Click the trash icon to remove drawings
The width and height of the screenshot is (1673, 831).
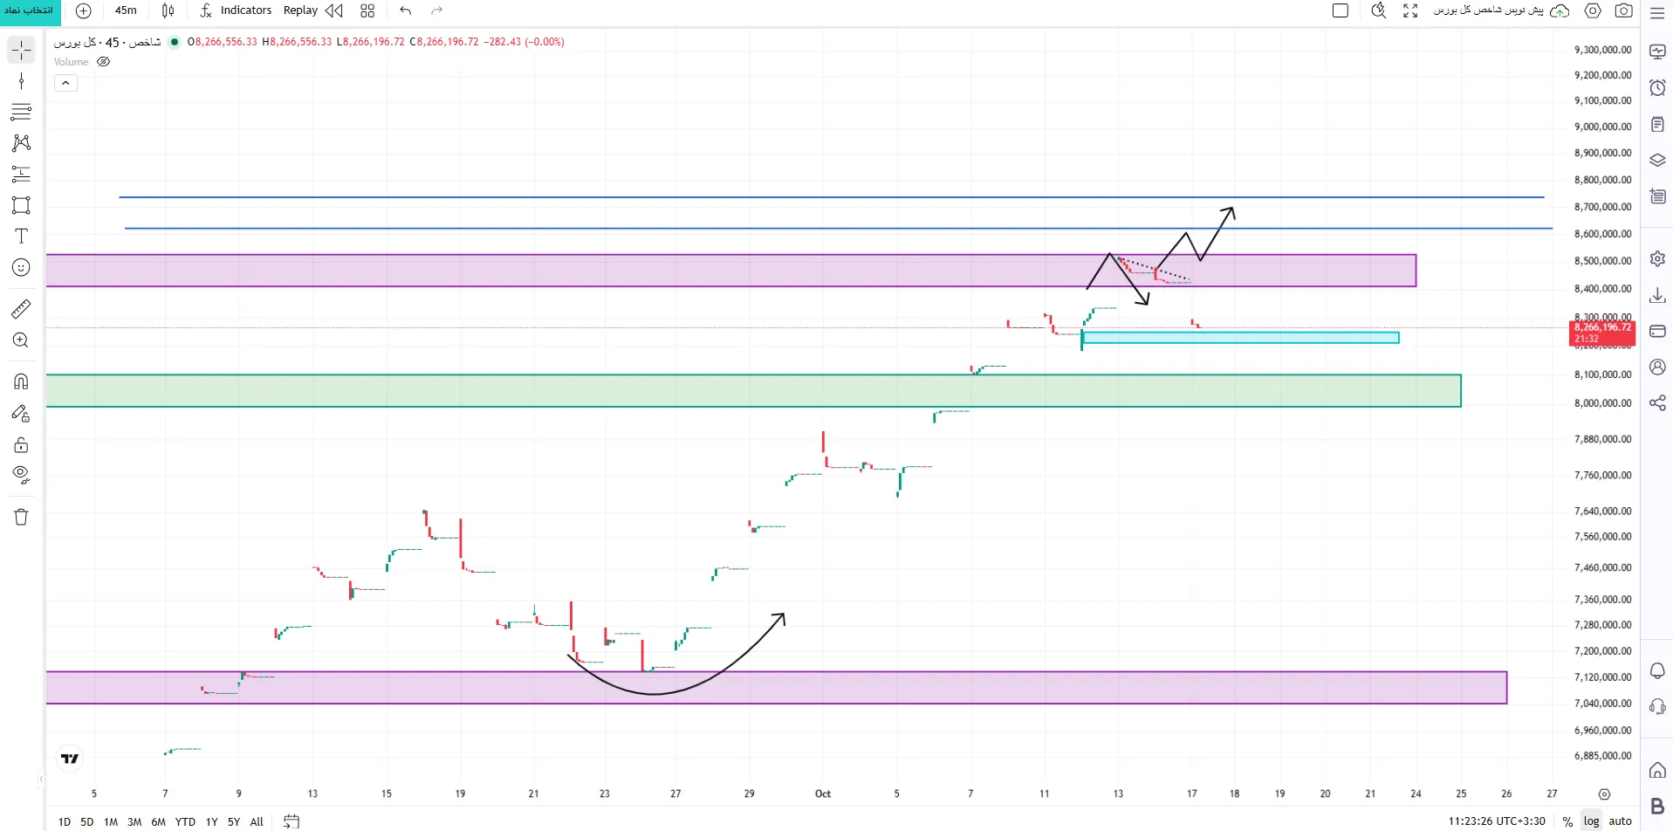21,517
